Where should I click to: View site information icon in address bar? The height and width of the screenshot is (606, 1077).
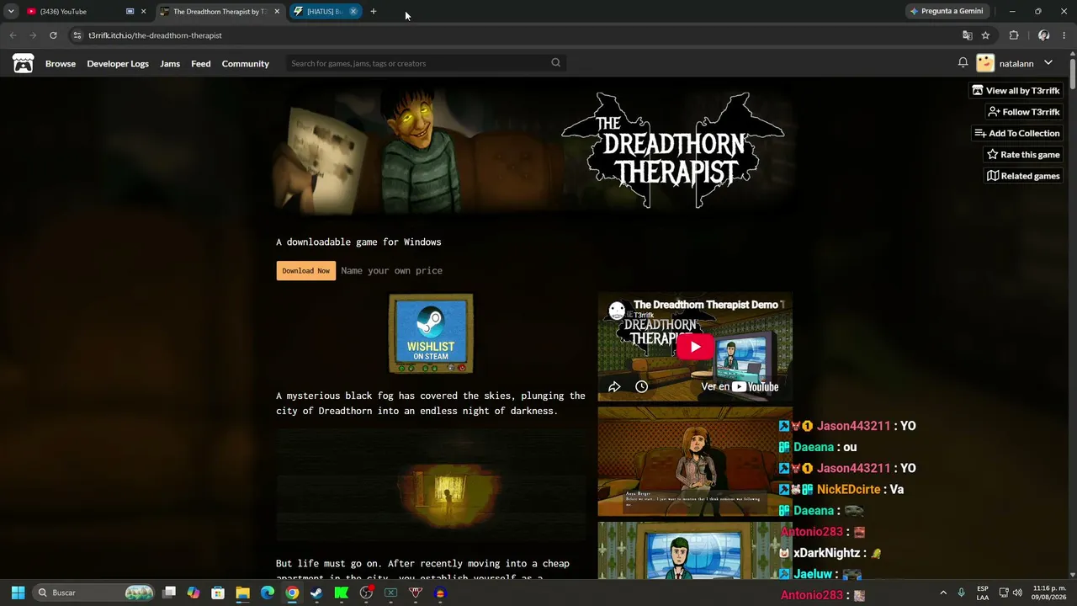77,35
